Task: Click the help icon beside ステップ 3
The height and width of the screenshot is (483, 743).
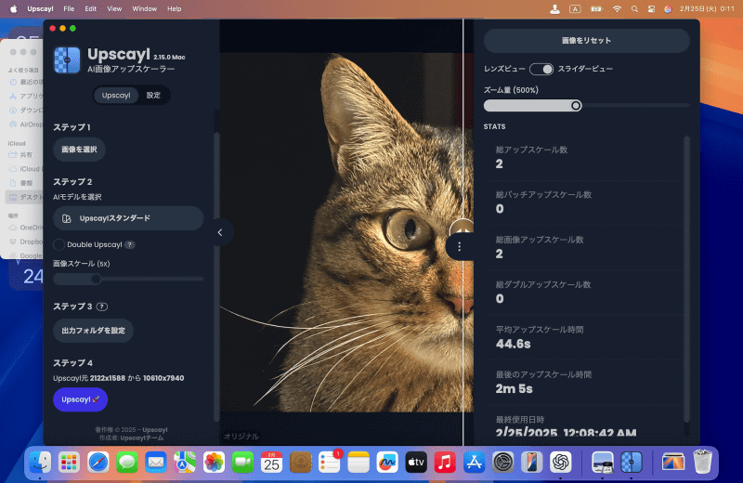Action: point(102,307)
